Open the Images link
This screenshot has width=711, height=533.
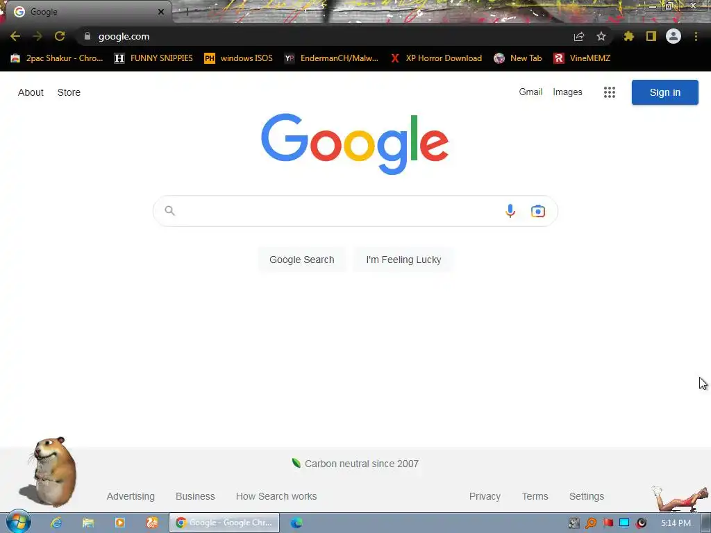coord(567,92)
